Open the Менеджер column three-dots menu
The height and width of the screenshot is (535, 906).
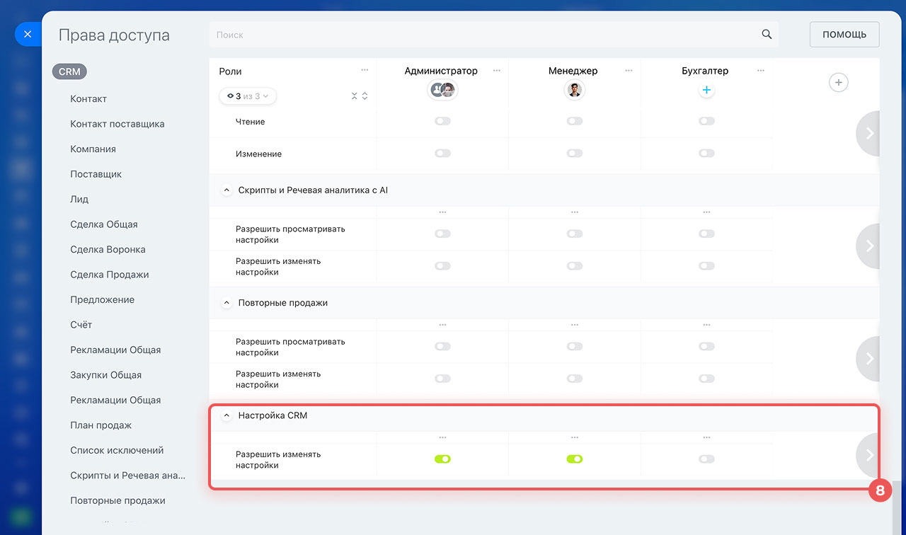(629, 71)
